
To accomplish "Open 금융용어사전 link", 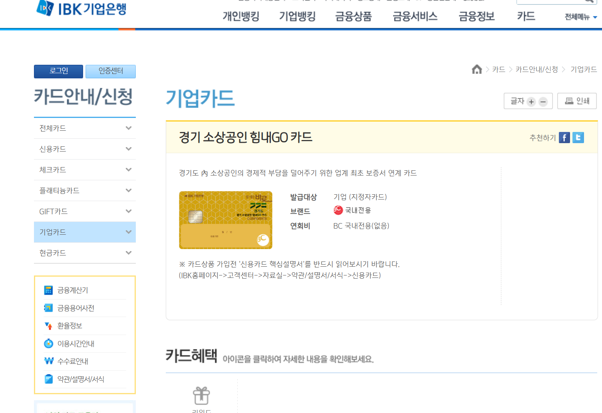I will tap(76, 308).
